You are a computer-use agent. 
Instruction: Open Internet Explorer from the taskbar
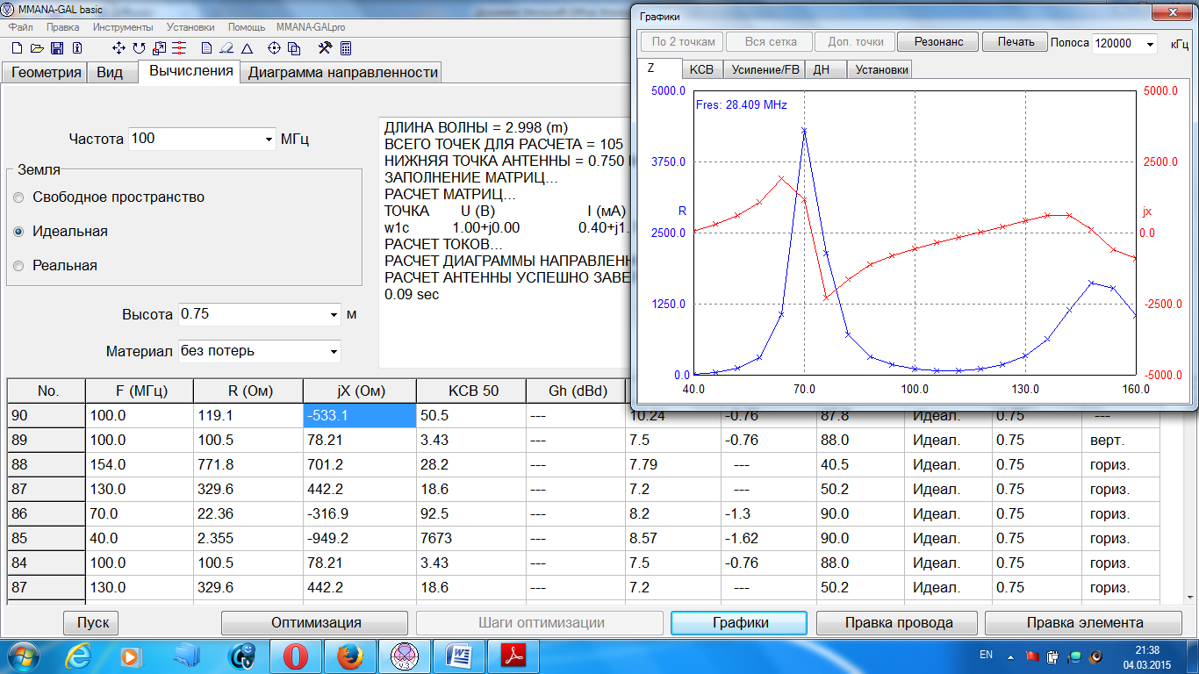80,656
